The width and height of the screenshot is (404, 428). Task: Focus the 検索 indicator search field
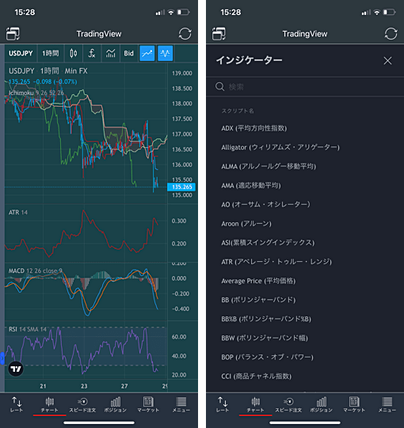(305, 87)
